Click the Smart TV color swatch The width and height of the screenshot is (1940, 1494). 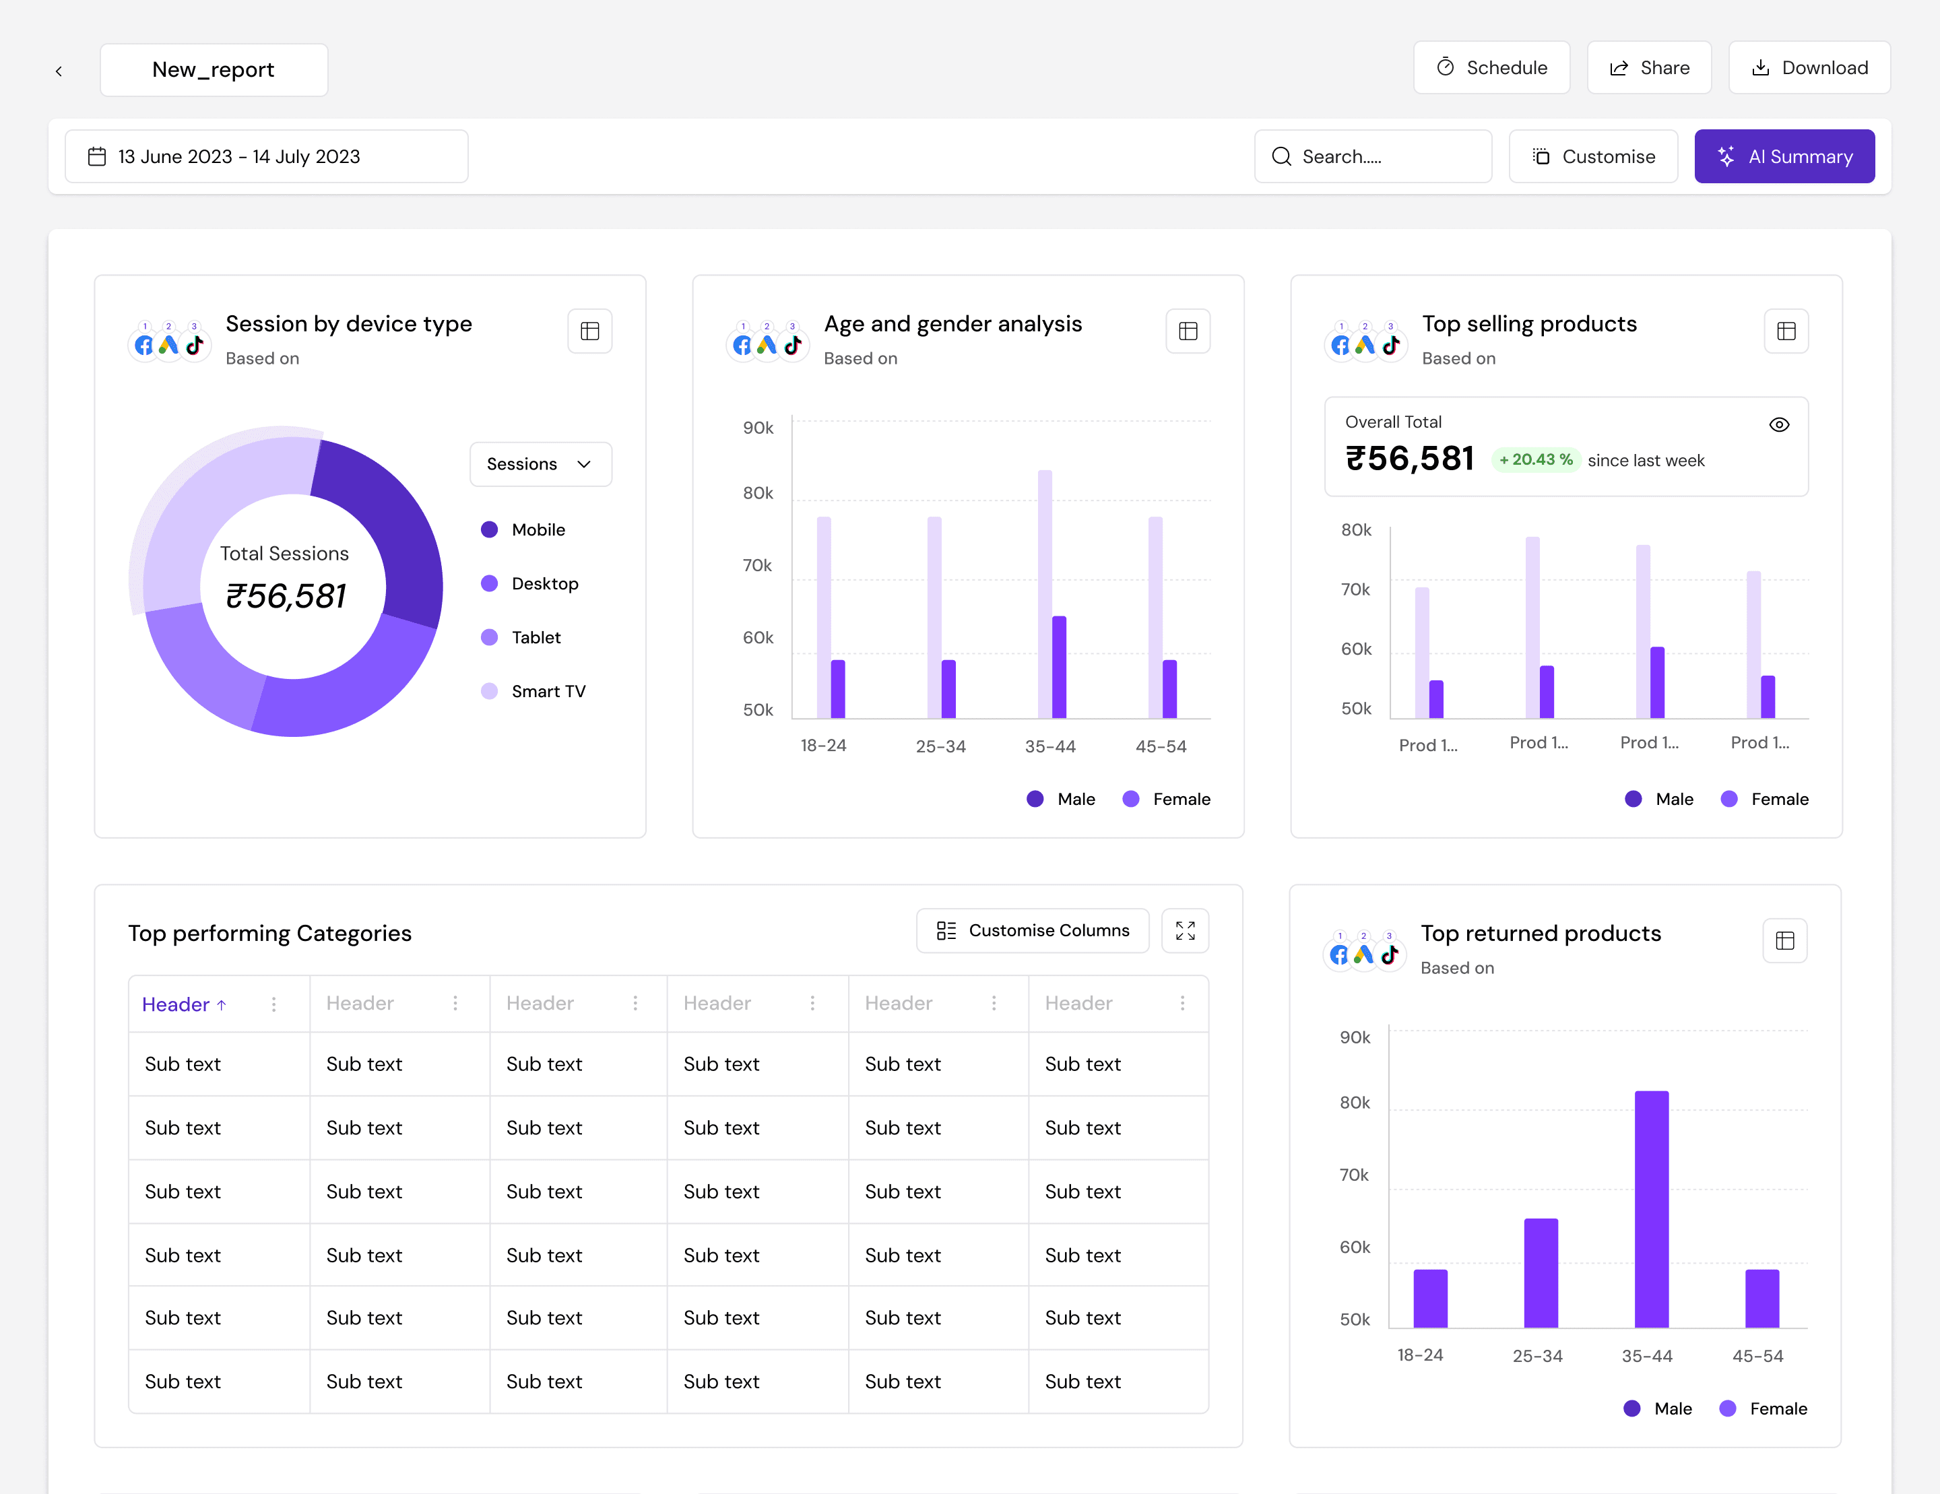click(x=490, y=691)
